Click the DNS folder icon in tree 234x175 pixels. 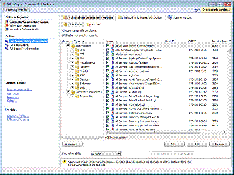point(77,50)
